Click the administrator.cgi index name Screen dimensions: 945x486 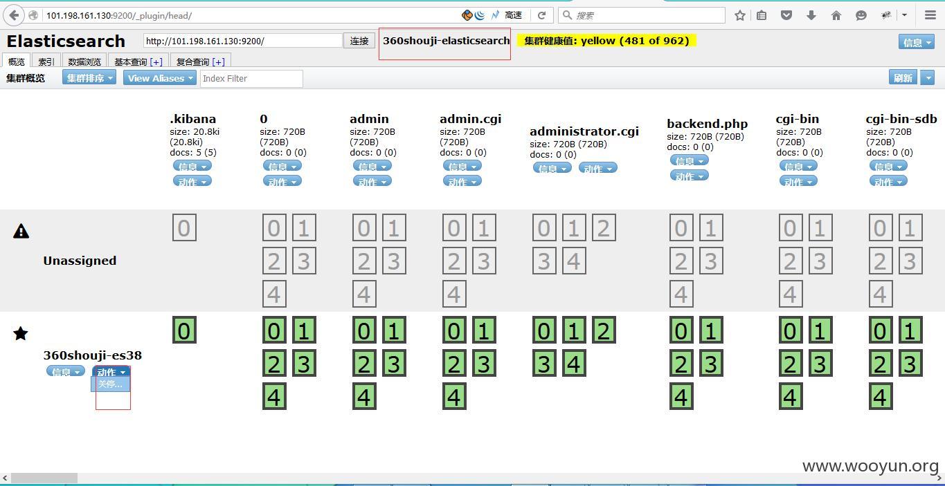[x=584, y=131]
